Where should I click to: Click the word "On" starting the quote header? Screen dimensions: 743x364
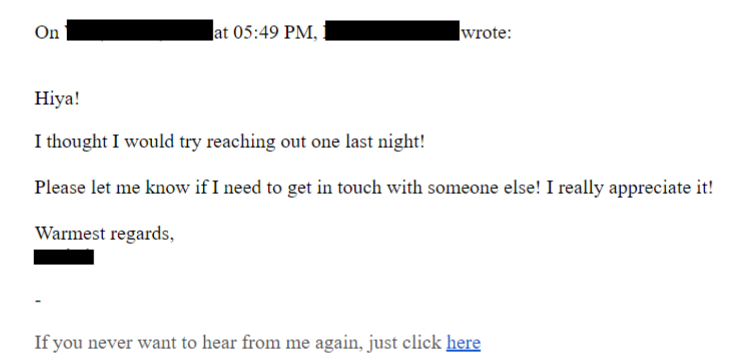tap(47, 32)
